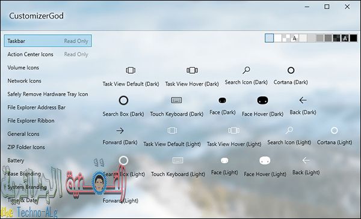
Task: Go to File Explorer Ribbon section
Action: coord(31,121)
